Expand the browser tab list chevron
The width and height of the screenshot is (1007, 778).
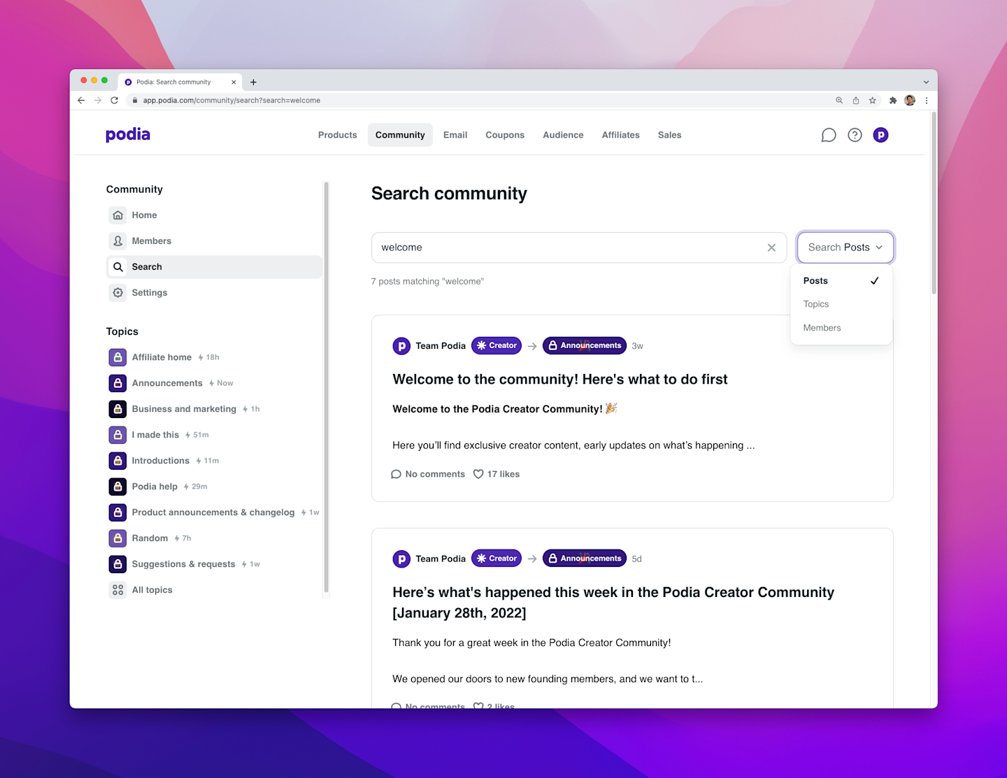click(926, 82)
